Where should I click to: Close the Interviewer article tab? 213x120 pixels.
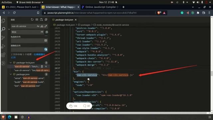click(x=79, y=7)
